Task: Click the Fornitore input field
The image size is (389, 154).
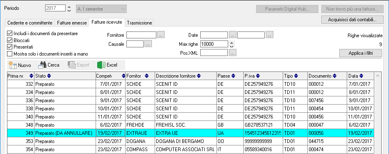Action: pos(142,35)
